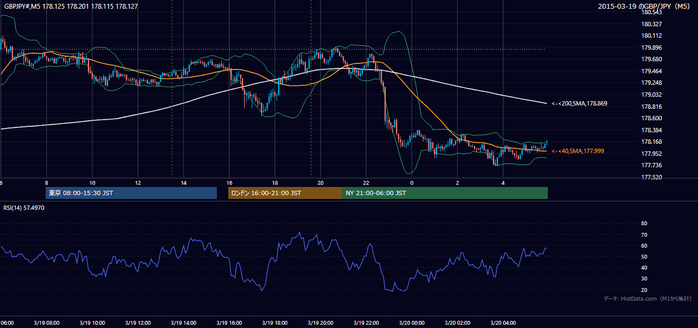Image resolution: width=698 pixels, height=328 pixels.
Task: Click the 179.032 price axis label
Action: coord(652,95)
